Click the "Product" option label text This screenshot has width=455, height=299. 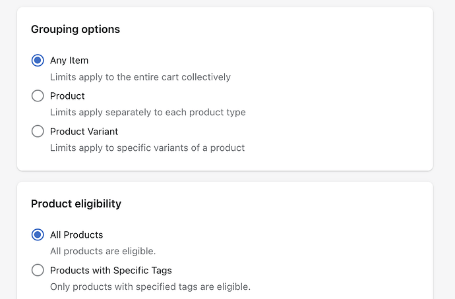(x=67, y=96)
